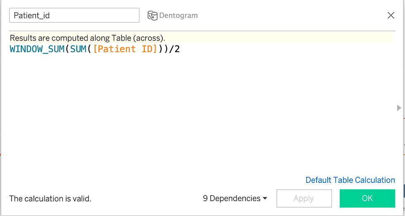Click the [Patient ID] field reference
Image resolution: width=405 pixels, height=216 pixels.
click(x=125, y=49)
